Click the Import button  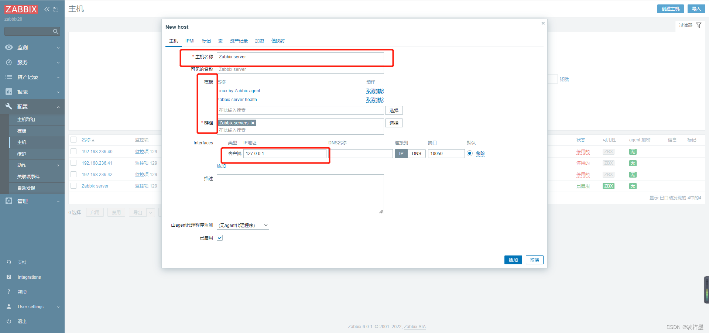coord(696,9)
